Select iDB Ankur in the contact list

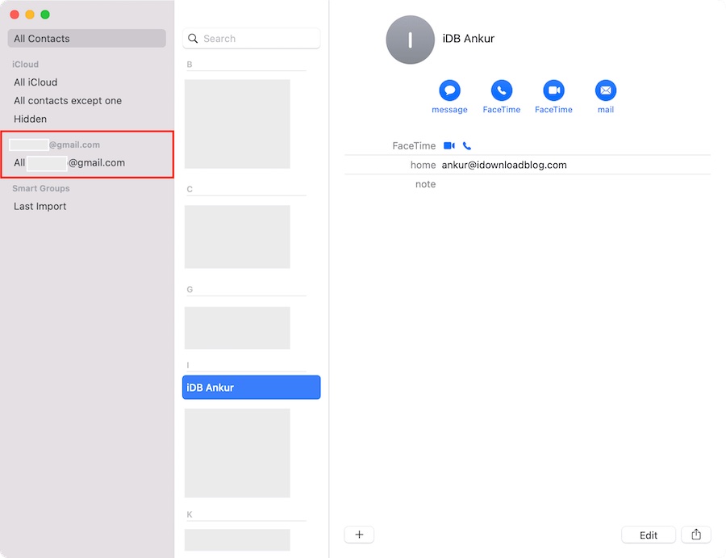(251, 388)
